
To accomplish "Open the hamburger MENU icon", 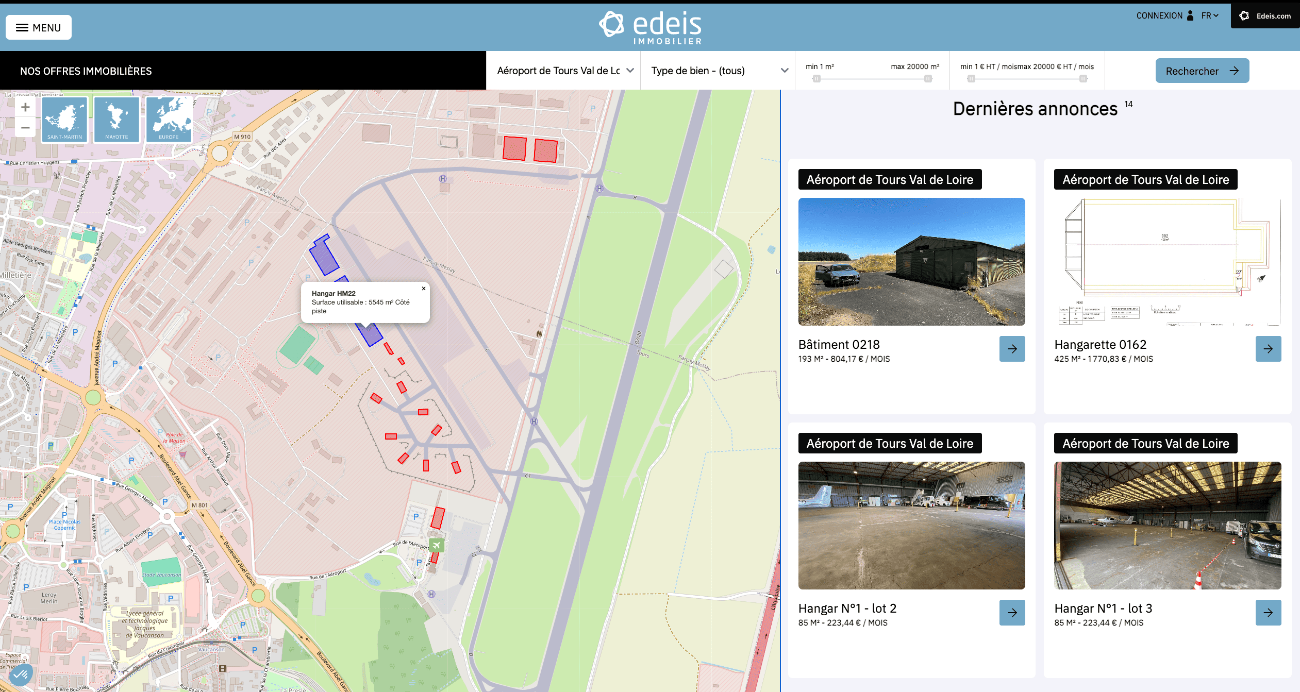I will tap(21, 27).
